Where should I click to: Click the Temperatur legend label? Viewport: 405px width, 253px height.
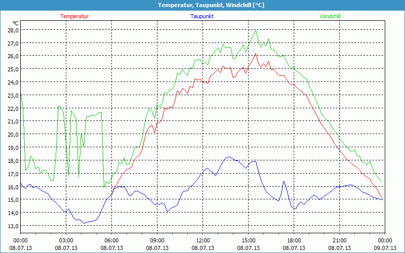[x=74, y=16]
